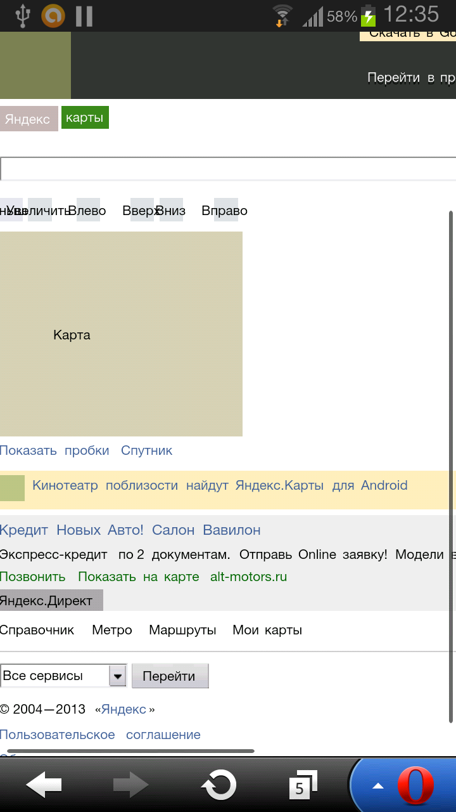Pan the map with Вправо
Screen dimensions: 456x812
tap(225, 211)
